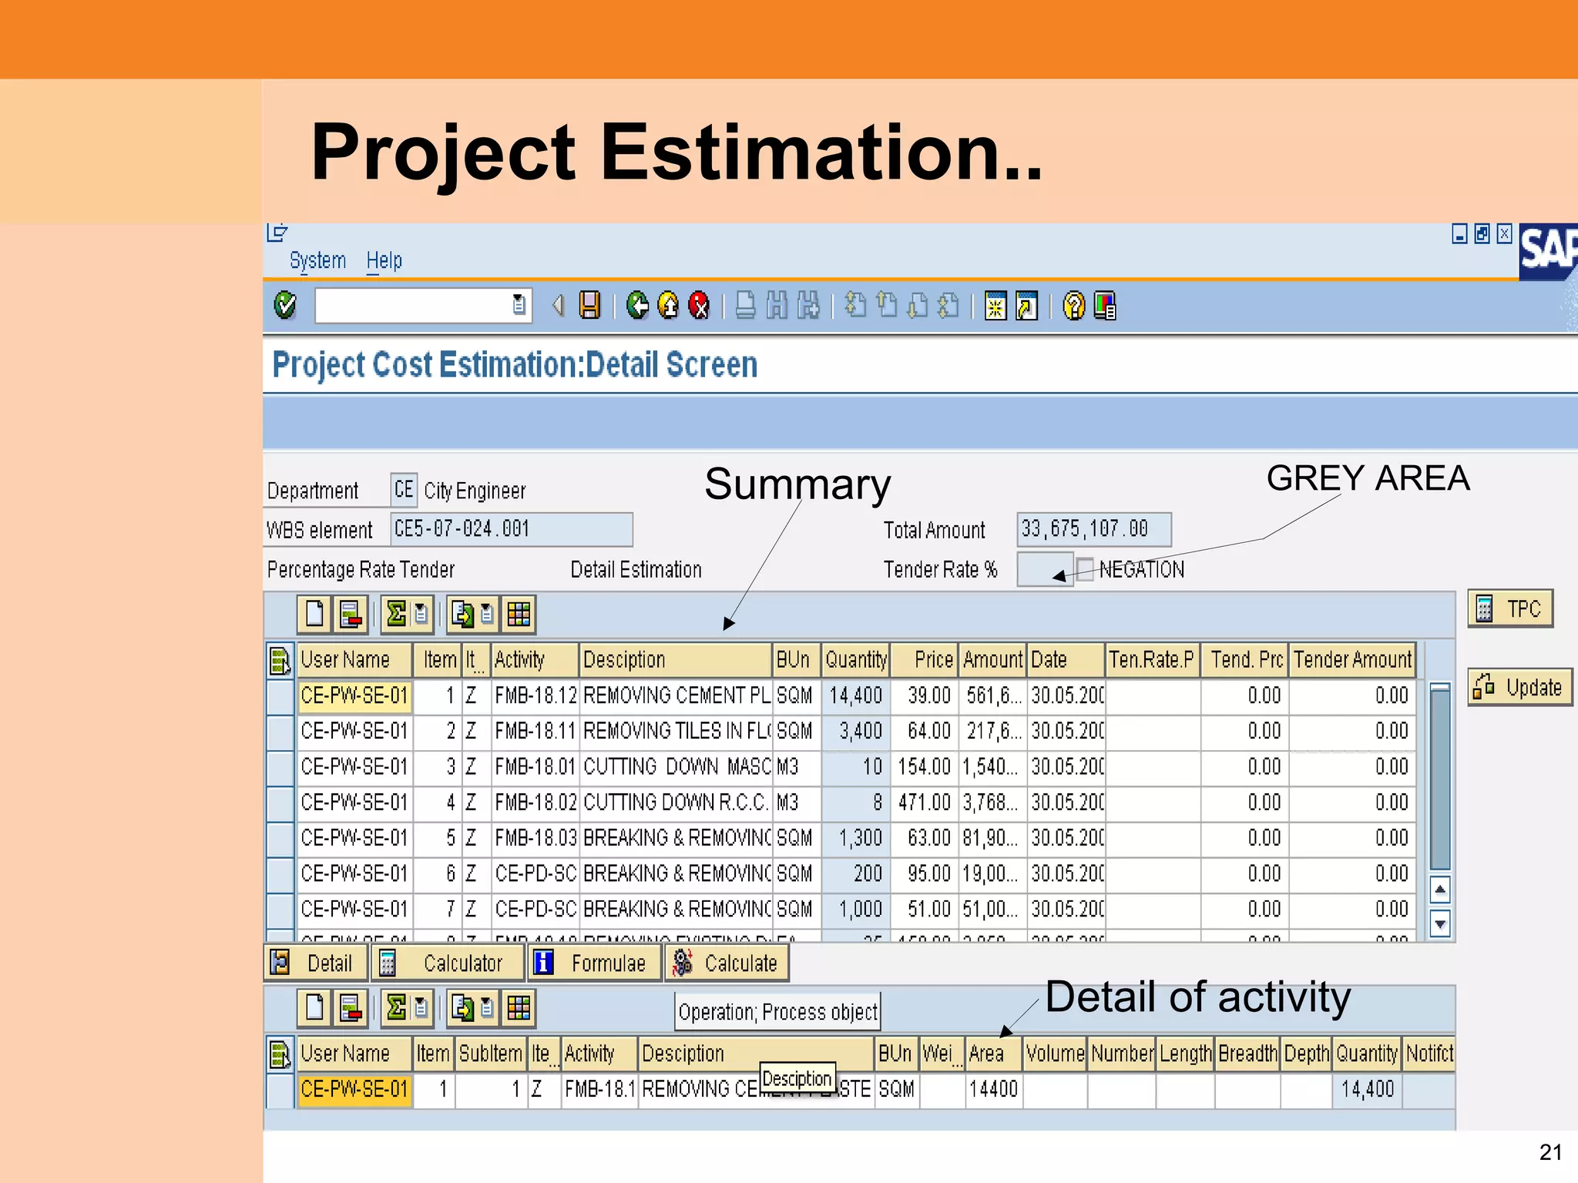
Task: Select row selector for item 4 CUTTING DOWN R.C.C.
Action: point(280,803)
